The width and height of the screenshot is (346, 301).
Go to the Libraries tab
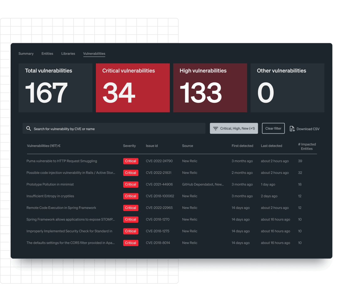(68, 54)
